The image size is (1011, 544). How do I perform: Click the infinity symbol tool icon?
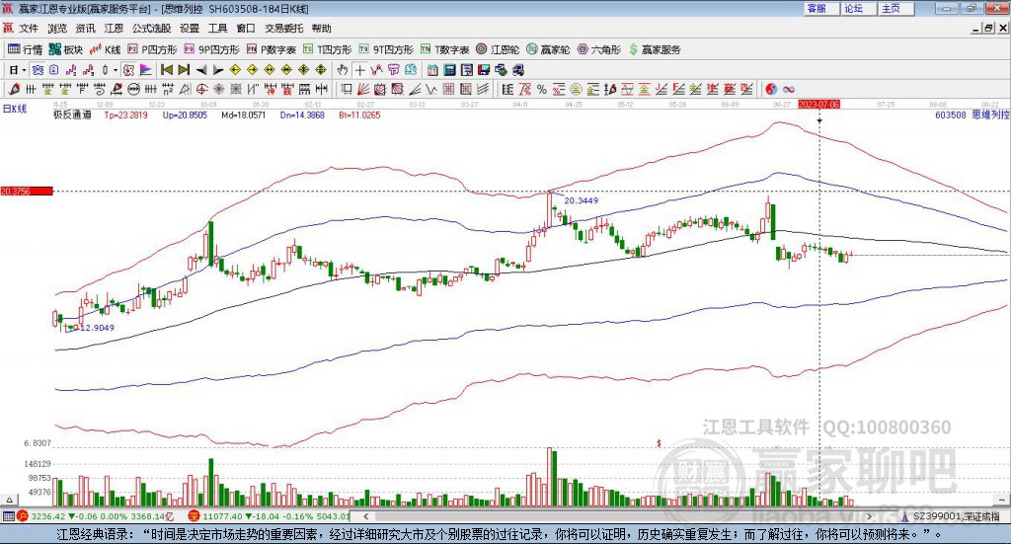pos(789,89)
